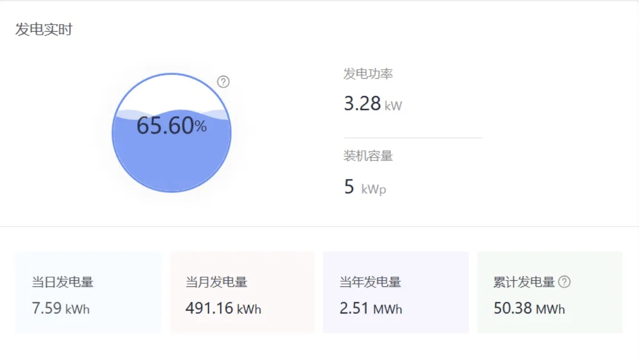Click the 7.59 kWh daily value
Viewport: 639px width, 359px height.
pyautogui.click(x=60, y=309)
